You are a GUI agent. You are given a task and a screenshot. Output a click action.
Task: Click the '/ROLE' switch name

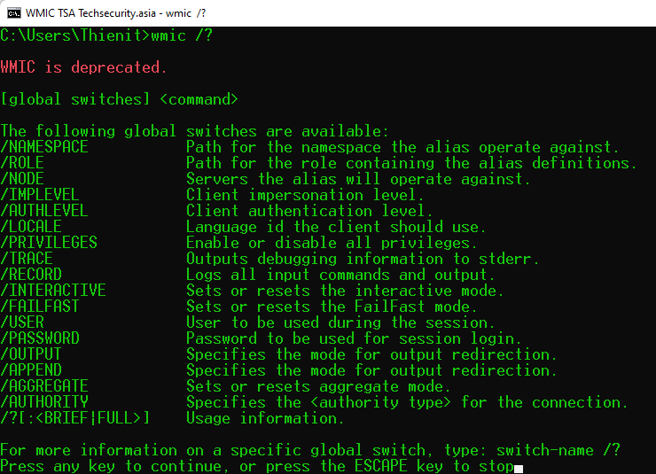click(22, 163)
